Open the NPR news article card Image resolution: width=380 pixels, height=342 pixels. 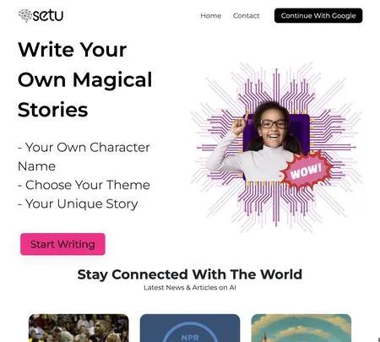point(190,328)
